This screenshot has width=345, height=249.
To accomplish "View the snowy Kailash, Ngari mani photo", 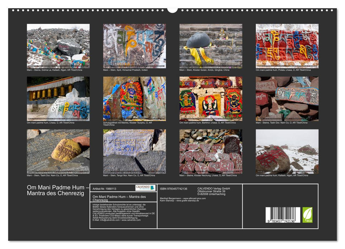I will pos(287,151).
